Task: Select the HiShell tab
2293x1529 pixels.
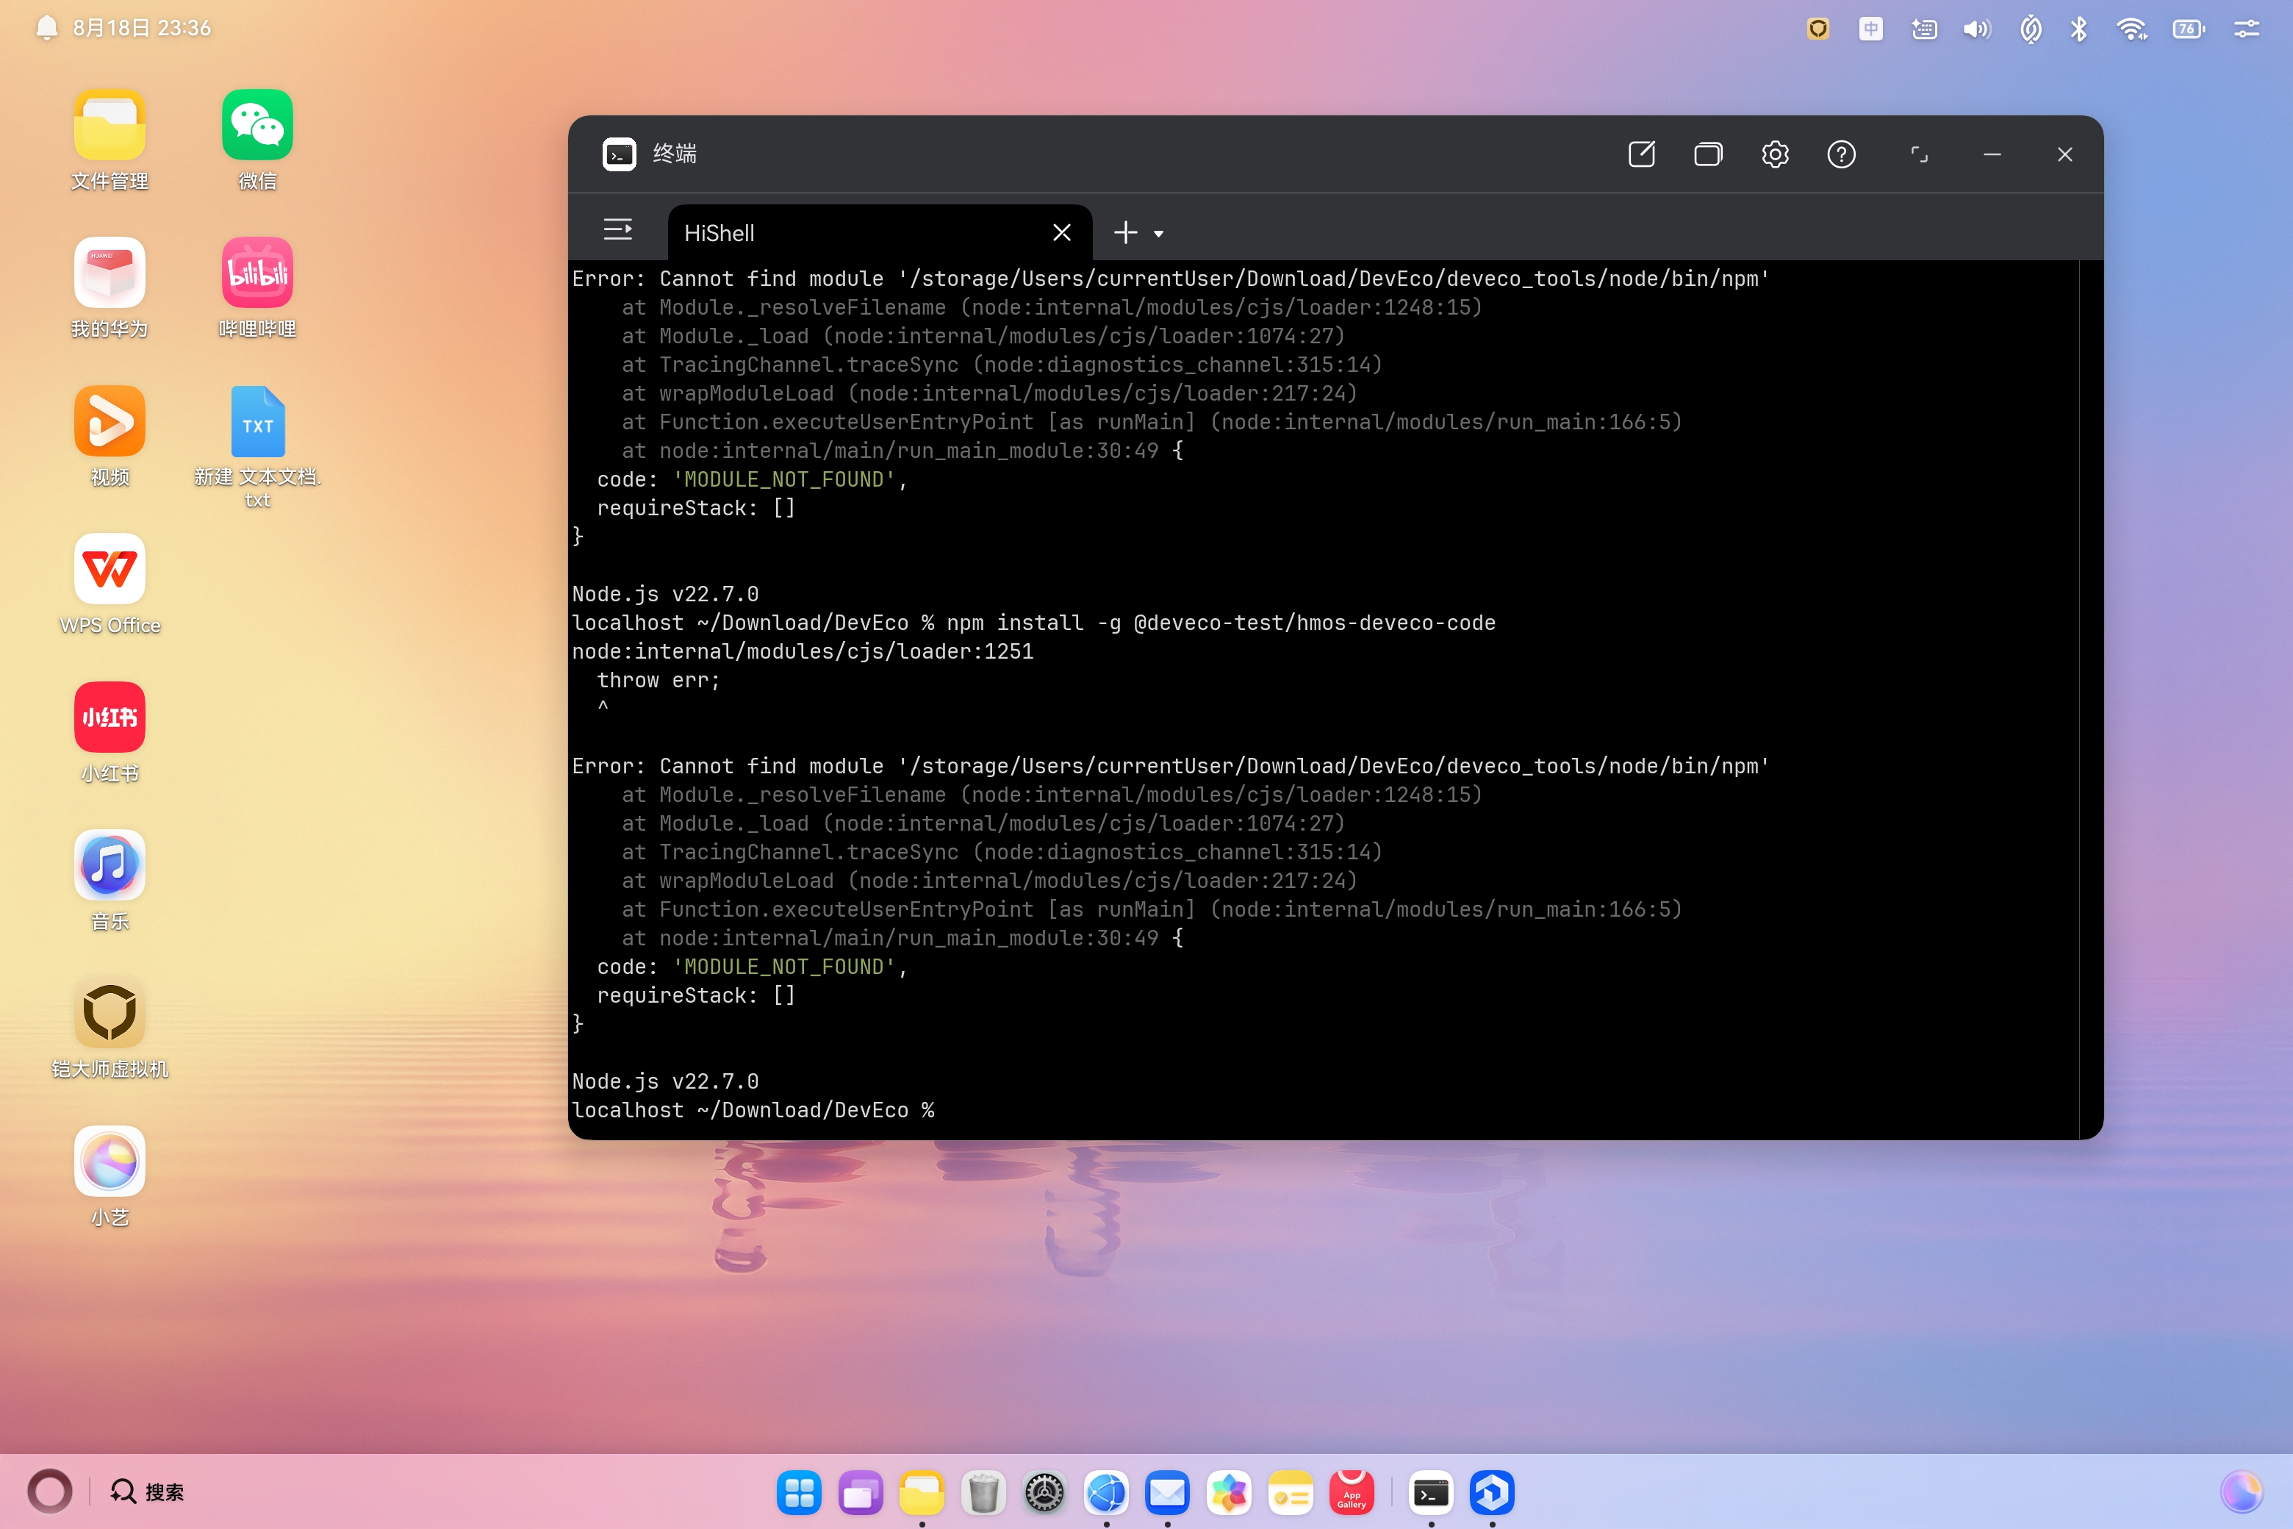Action: point(880,233)
